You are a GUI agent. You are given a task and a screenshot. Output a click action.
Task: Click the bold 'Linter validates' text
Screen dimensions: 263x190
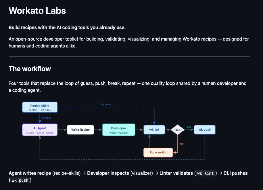click(x=176, y=173)
